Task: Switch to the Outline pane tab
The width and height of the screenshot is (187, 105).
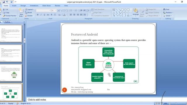Action: [x=7, y=22]
